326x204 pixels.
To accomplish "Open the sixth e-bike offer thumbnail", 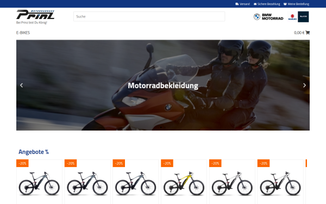I will click(x=280, y=183).
